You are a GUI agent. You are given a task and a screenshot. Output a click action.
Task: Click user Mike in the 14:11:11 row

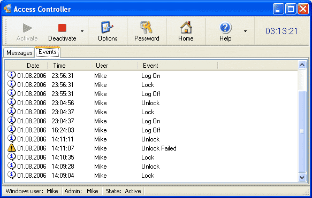click(x=101, y=139)
